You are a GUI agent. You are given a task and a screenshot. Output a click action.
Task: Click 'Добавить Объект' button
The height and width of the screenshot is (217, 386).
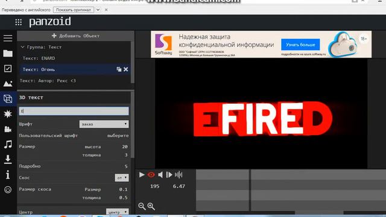point(75,36)
